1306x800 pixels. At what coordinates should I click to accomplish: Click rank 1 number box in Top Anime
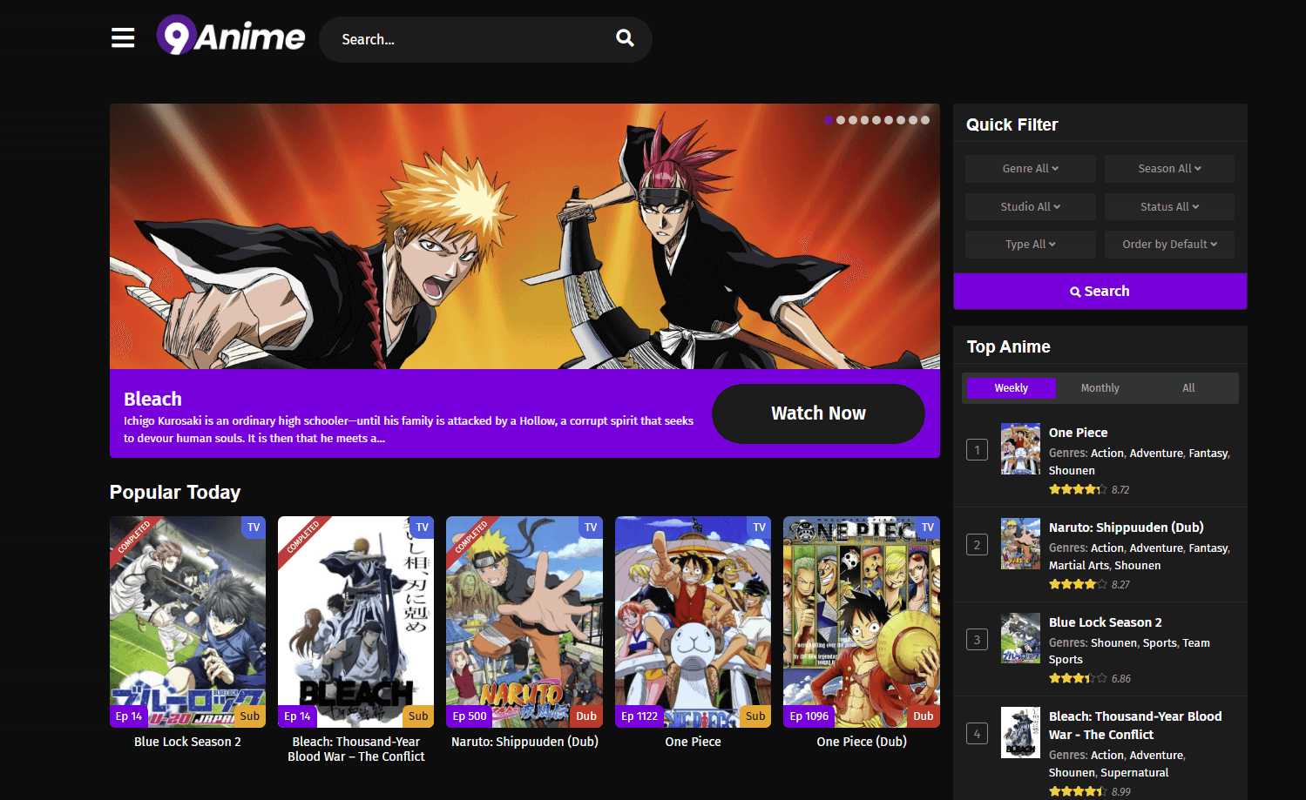[x=977, y=450]
